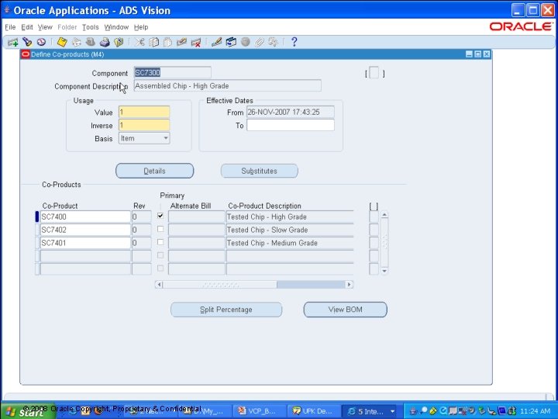Open the Show Navigator toolbar icon
Image resolution: width=558 pixels, height=419 pixels.
click(41, 43)
